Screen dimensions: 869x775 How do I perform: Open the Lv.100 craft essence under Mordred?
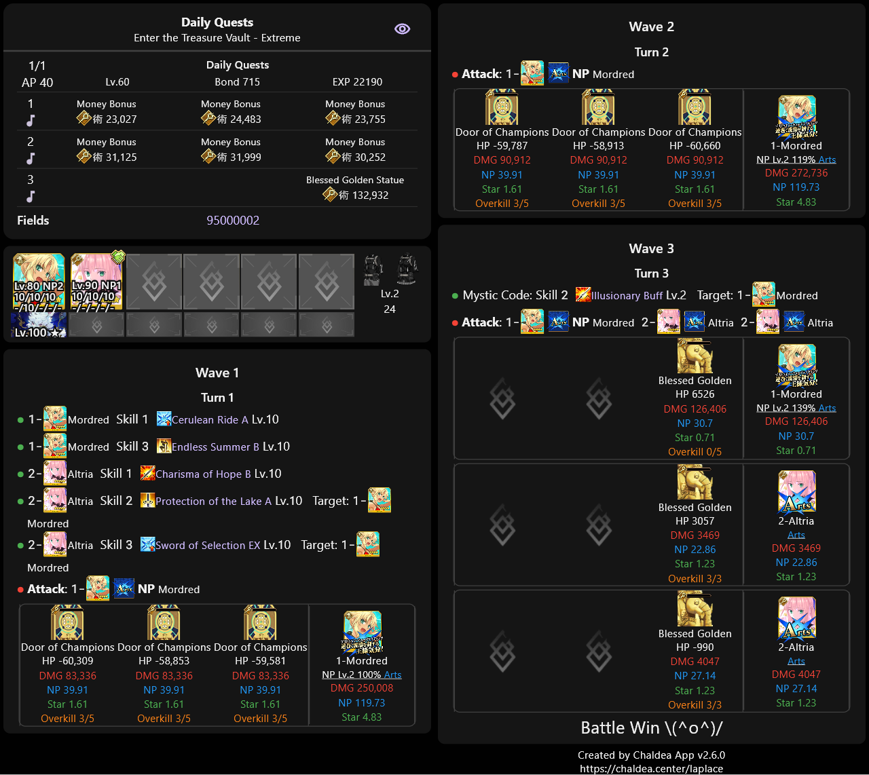point(39,324)
